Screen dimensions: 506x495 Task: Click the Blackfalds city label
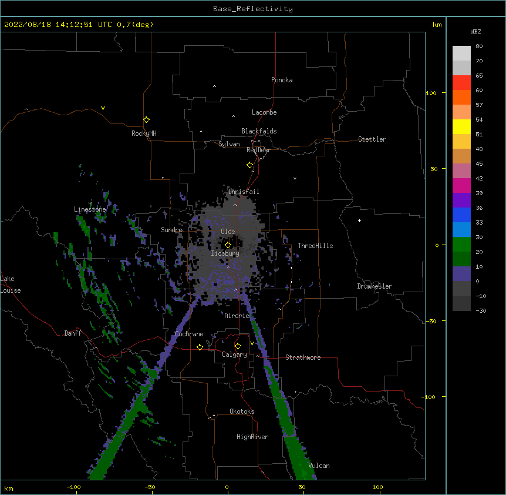[x=259, y=131]
